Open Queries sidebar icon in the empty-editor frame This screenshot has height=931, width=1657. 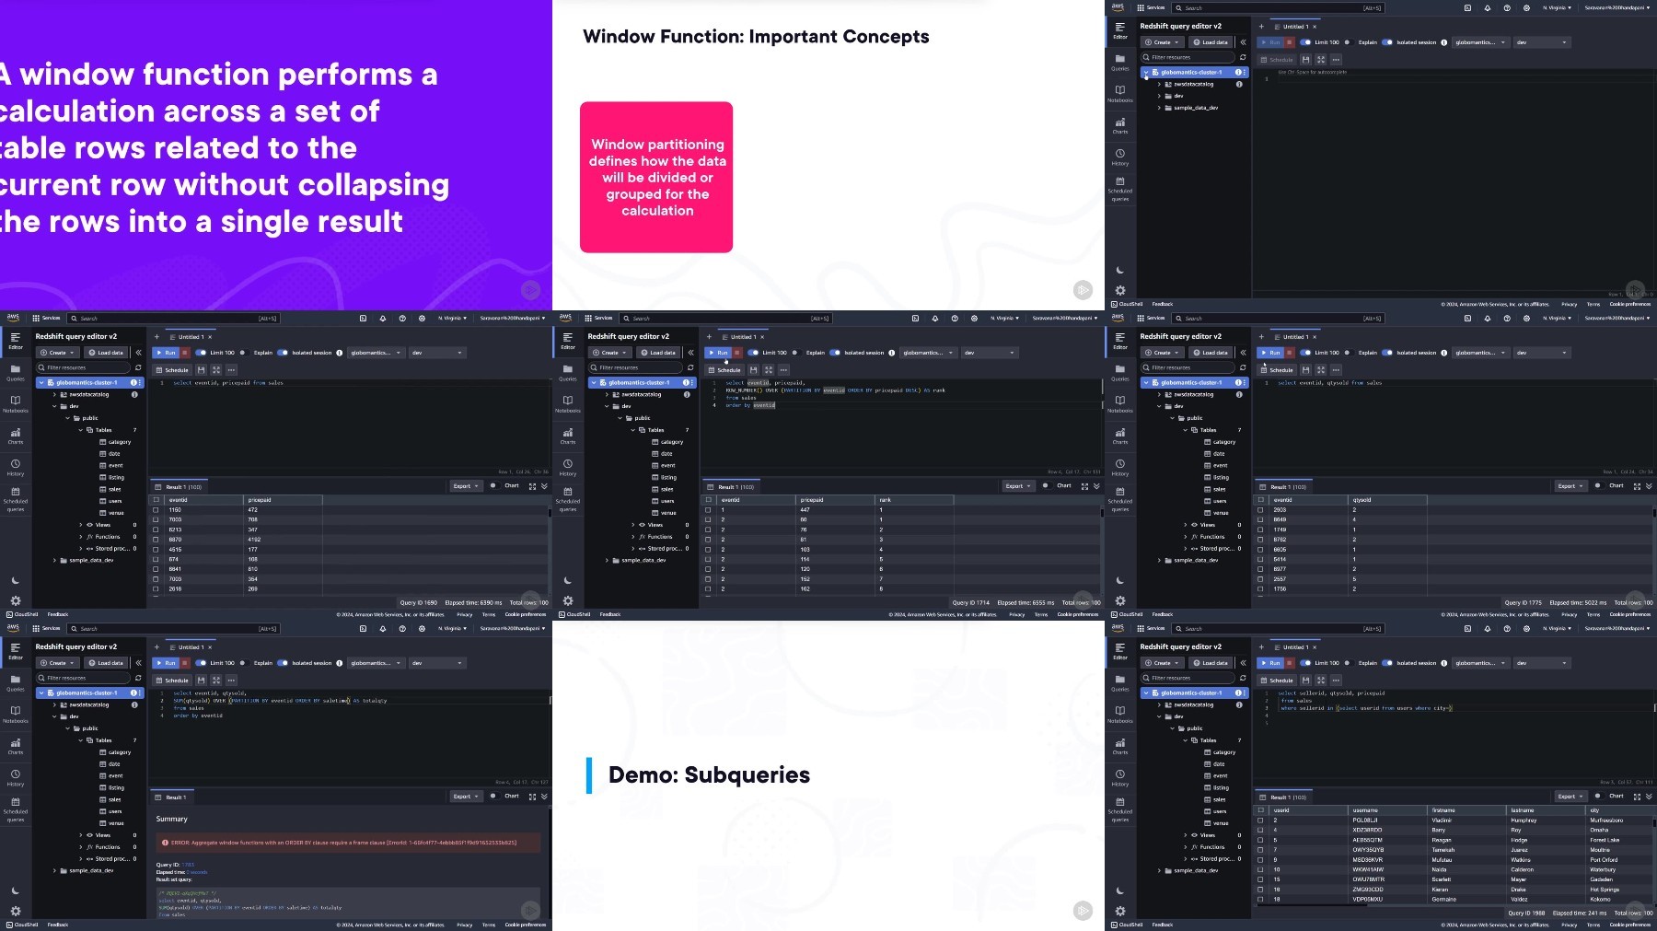(x=1119, y=62)
